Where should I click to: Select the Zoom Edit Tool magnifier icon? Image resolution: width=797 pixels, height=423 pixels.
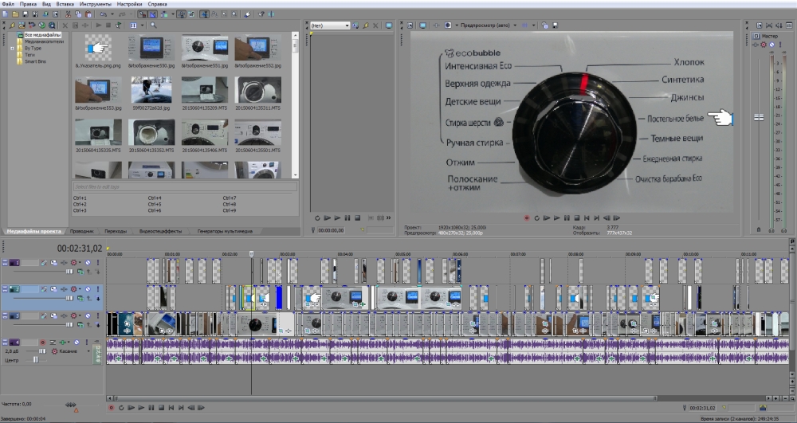point(234,14)
